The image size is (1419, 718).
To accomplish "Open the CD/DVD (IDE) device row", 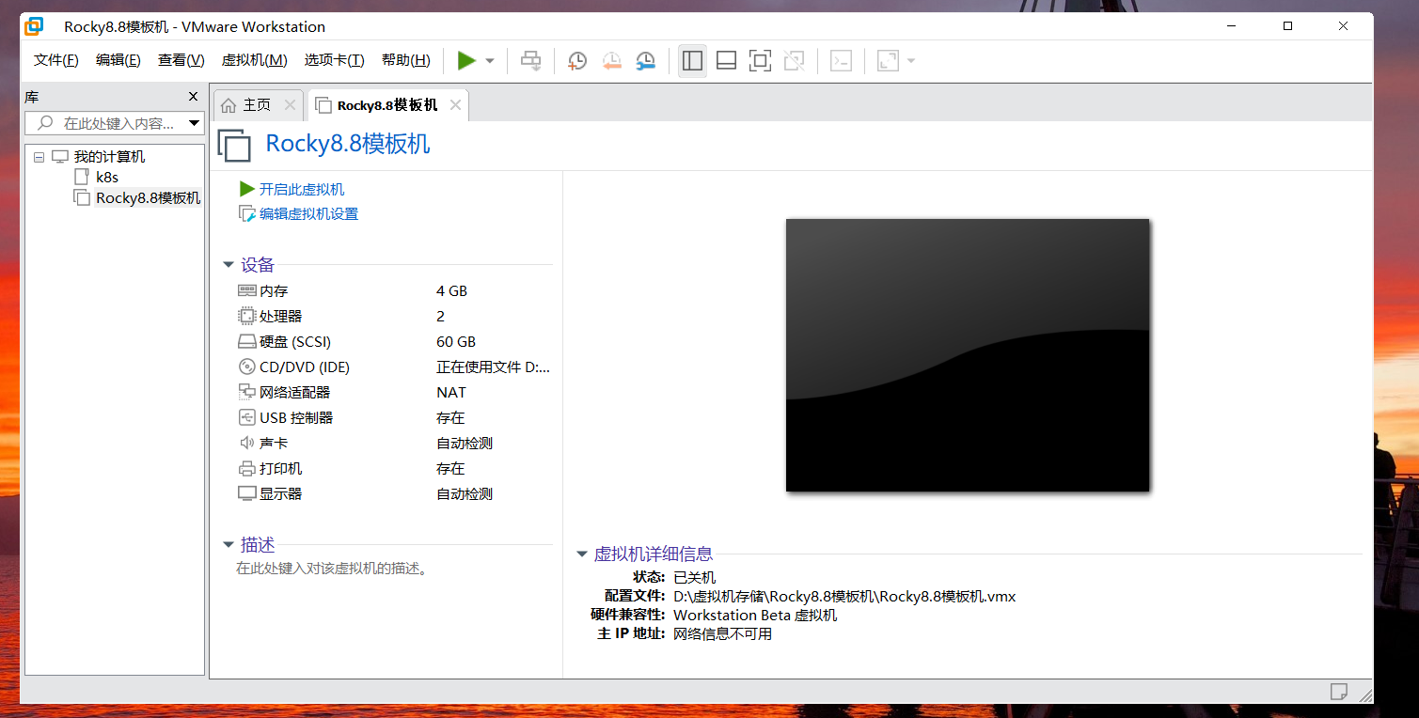I will [394, 367].
